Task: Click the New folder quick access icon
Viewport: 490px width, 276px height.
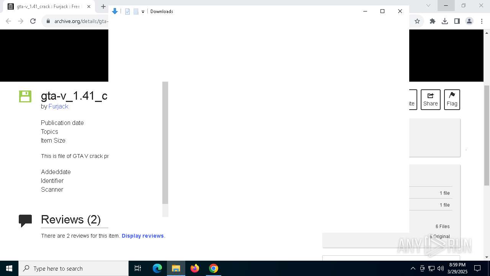Action: 136,11
